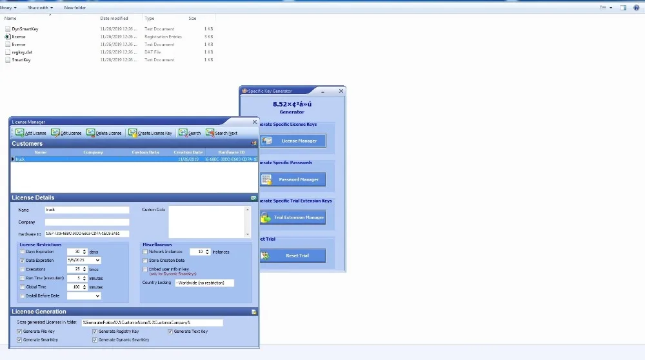645x360 pixels.
Task: Open the Explorer view options dropdown arrow
Action: coord(611,7)
